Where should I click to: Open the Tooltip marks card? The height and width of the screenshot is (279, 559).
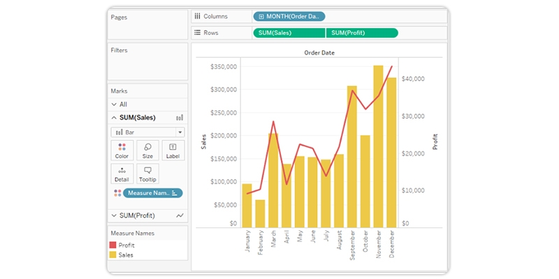click(x=147, y=174)
